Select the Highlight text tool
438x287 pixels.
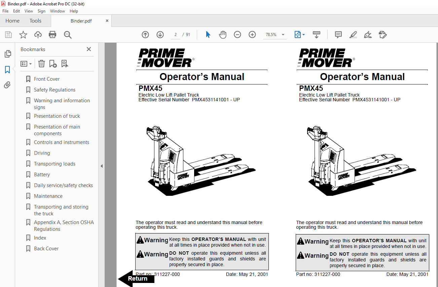click(x=353, y=35)
